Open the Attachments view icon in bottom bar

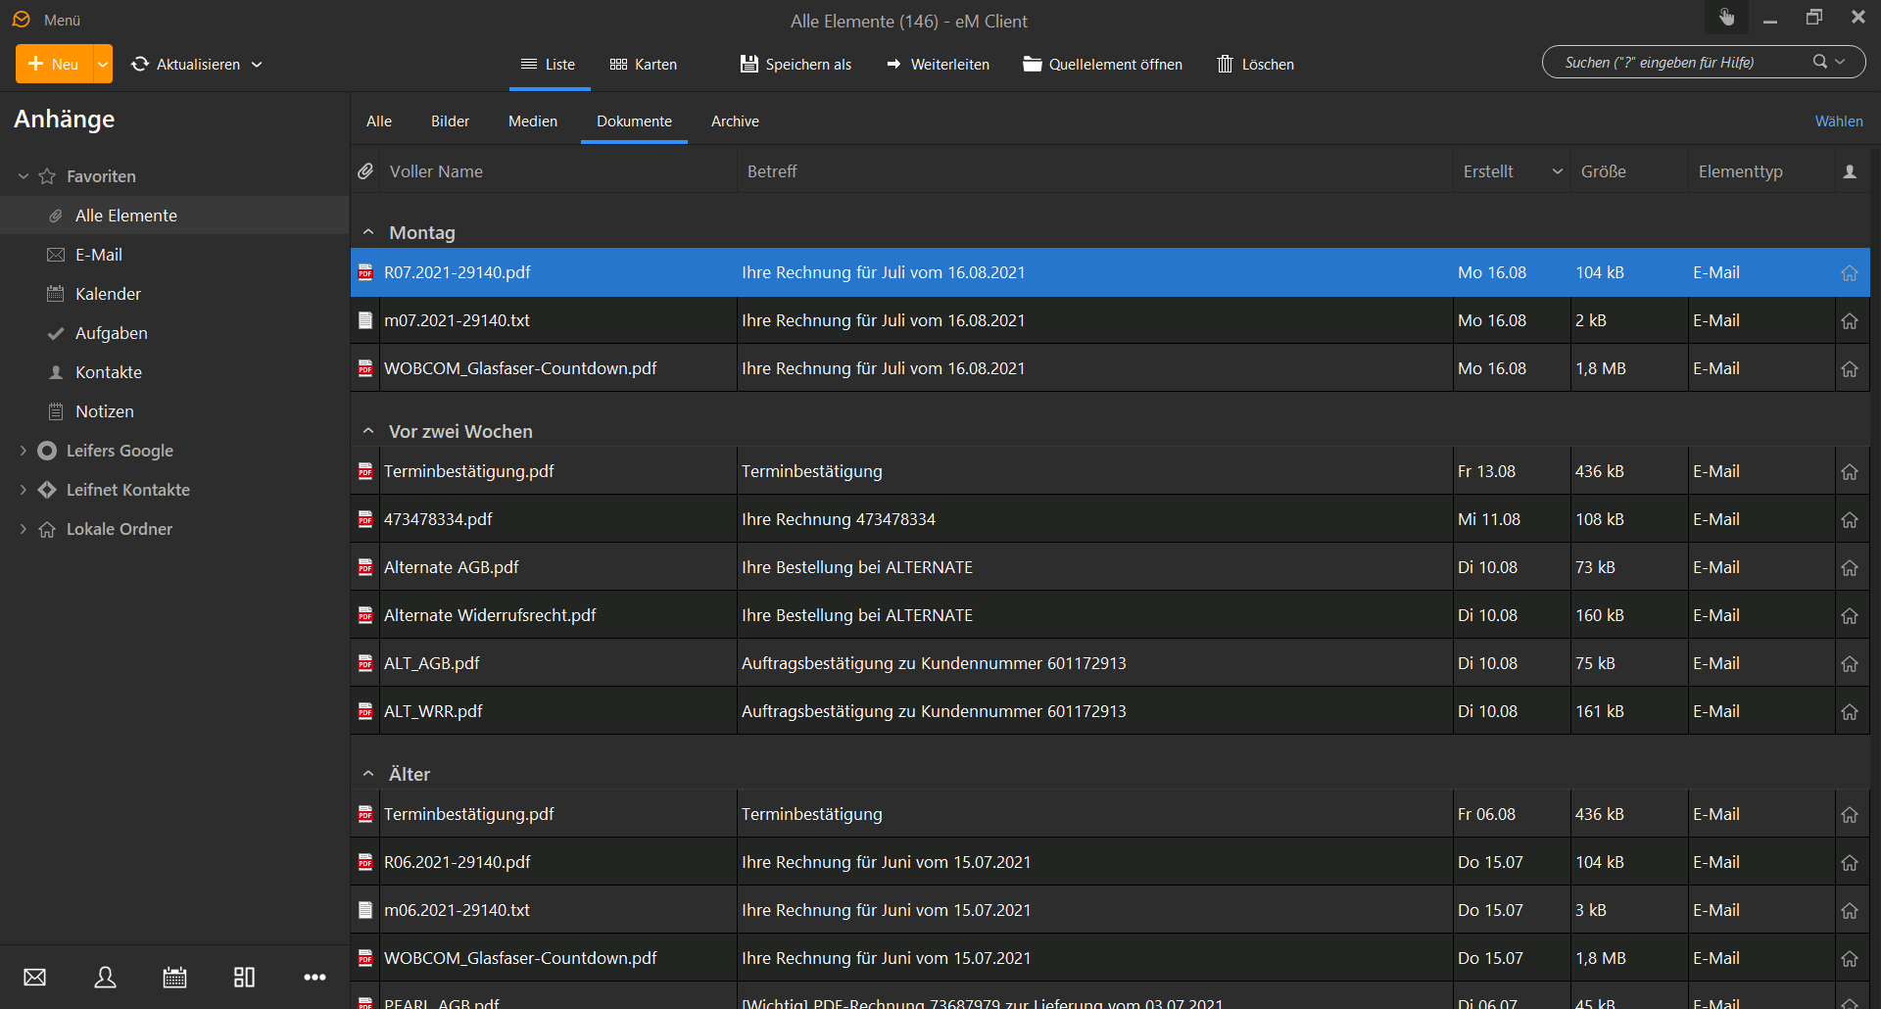coord(244,977)
